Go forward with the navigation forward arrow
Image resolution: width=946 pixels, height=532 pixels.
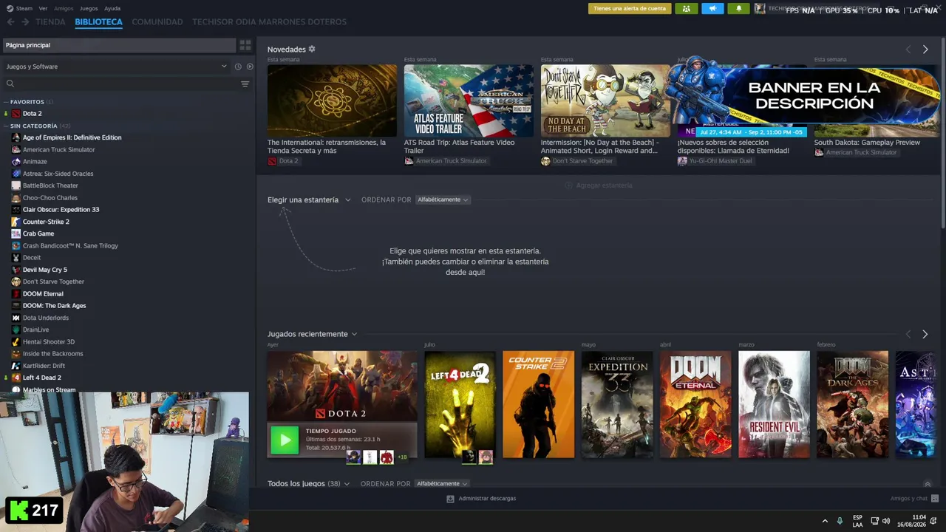(x=25, y=22)
